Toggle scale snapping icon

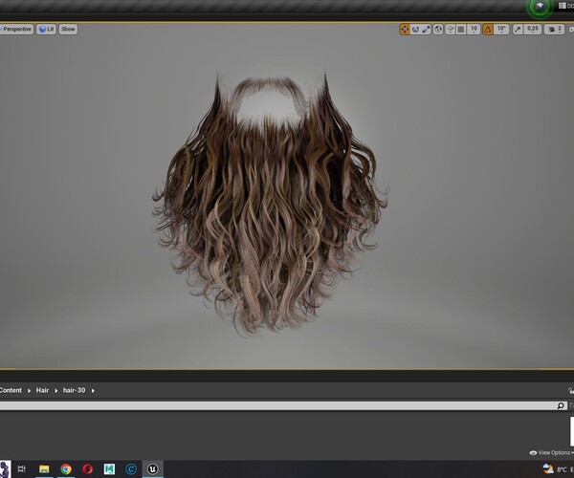[x=518, y=30]
